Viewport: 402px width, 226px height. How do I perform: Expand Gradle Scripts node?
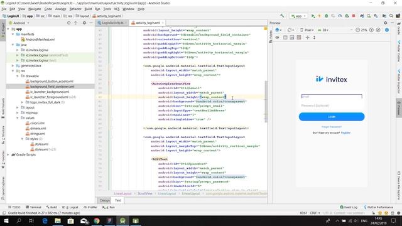[x=8, y=154]
